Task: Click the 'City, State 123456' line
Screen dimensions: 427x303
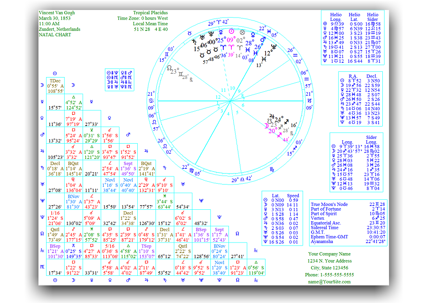Action: pos(330,268)
